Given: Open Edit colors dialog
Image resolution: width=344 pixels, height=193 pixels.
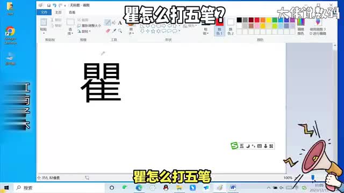Looking at the screenshot, I should [x=301, y=27].
